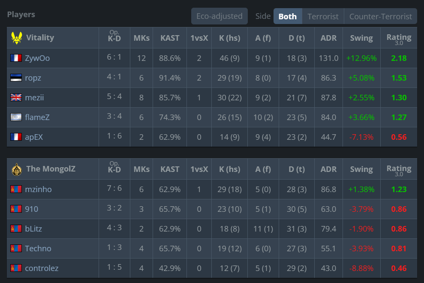Click the Vitality team logo icon
424x283 pixels.
click(16, 38)
